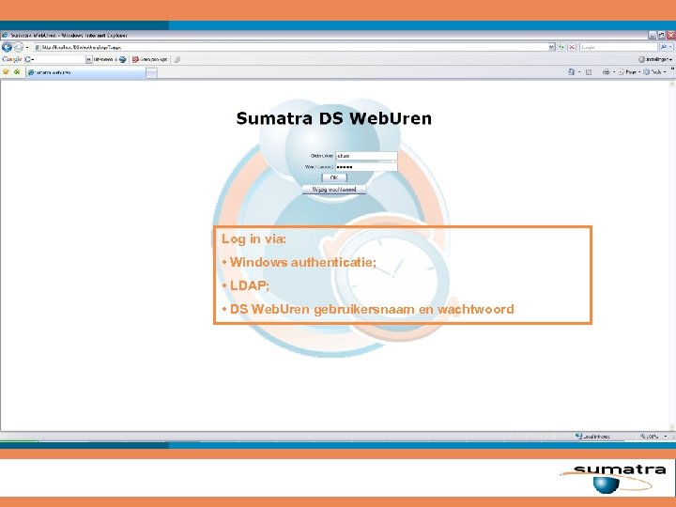Viewport: 676px width, 507px height.
Task: Click the Google toolbar search field
Action: tap(55, 59)
